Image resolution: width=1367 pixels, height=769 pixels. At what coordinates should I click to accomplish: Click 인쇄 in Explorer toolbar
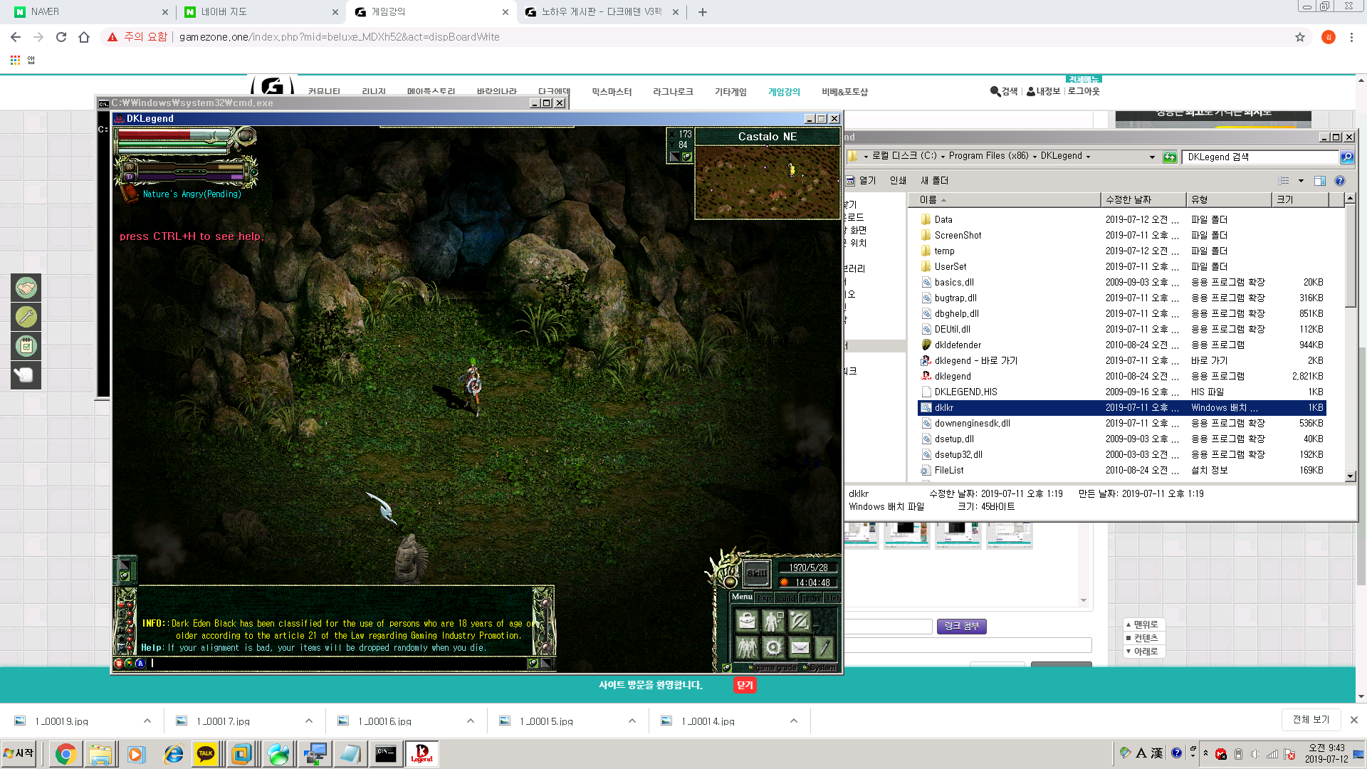(898, 180)
